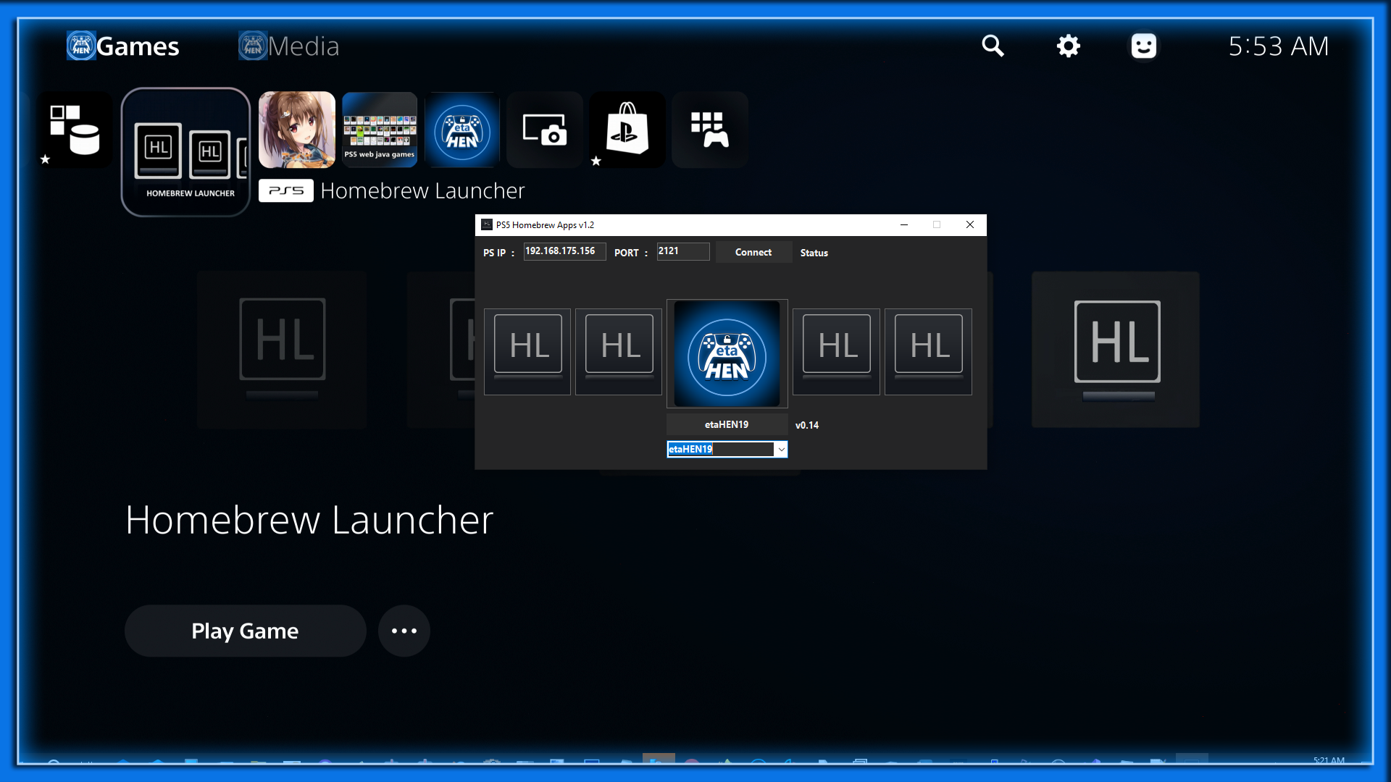Screen dimensions: 1391x782
Task: Select the leftmost HL payload tile
Action: click(527, 352)
